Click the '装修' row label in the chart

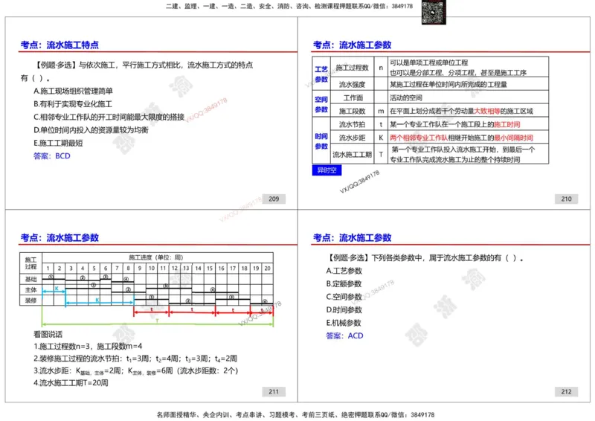[x=30, y=301]
